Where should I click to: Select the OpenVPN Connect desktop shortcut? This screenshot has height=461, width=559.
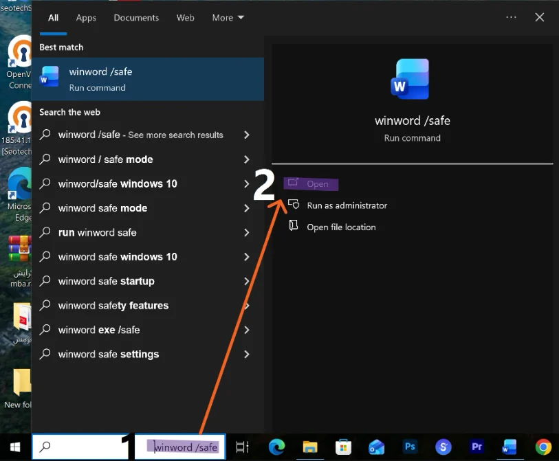pos(20,63)
